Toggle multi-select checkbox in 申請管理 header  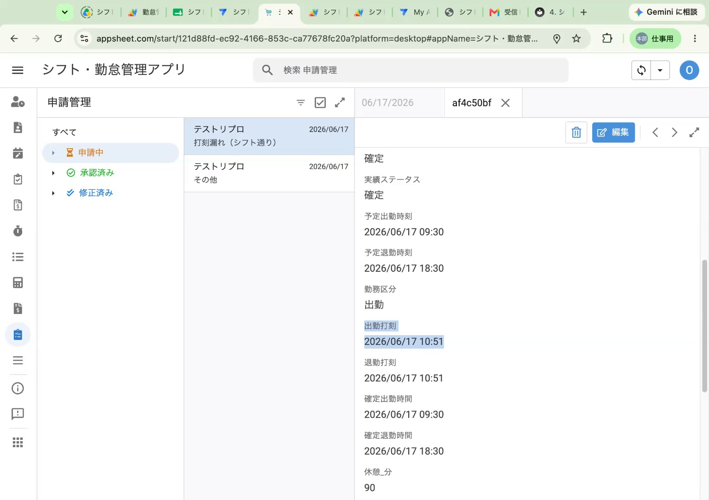(x=320, y=103)
